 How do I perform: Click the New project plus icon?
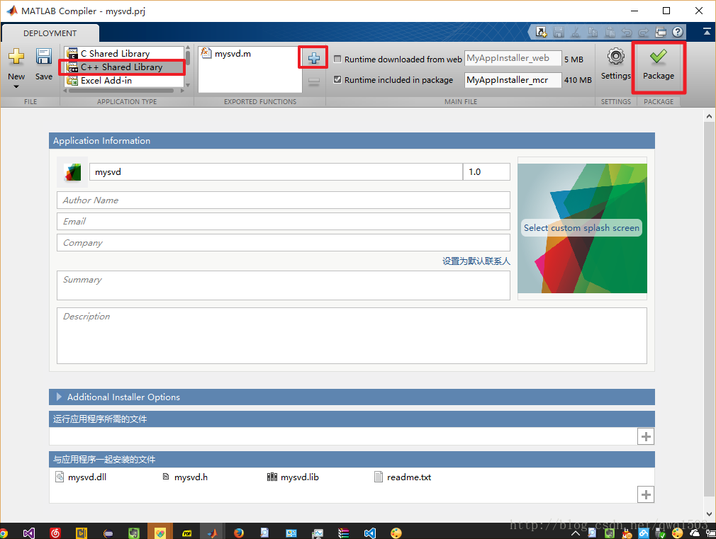[x=16, y=57]
